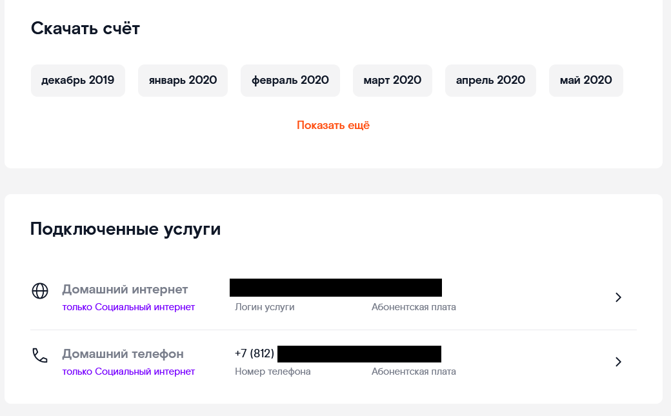Viewport: 671px width, 416px height.
Task: Download the февраль 2020 invoice
Action: click(290, 81)
